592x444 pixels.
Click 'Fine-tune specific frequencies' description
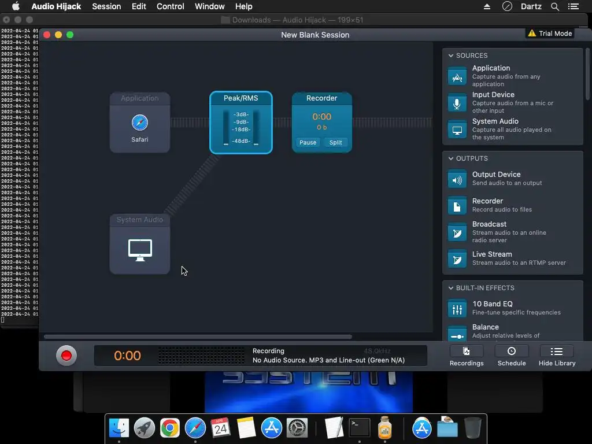516,313
